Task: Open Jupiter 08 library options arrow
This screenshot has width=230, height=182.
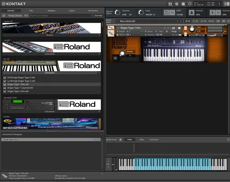Action: 99,35
